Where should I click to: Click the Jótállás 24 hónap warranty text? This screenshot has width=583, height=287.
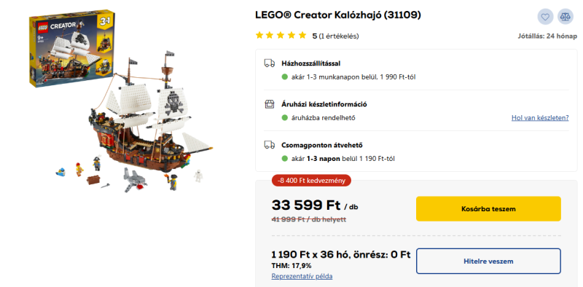(x=547, y=36)
